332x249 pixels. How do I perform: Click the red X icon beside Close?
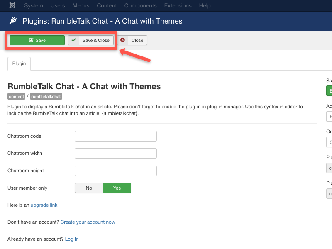[x=122, y=40]
